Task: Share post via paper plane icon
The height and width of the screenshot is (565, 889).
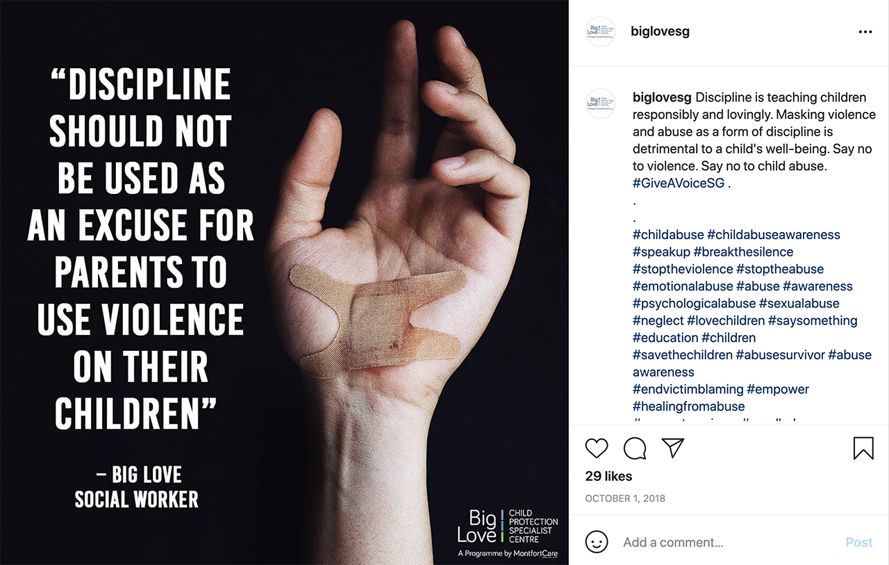Action: (x=673, y=448)
